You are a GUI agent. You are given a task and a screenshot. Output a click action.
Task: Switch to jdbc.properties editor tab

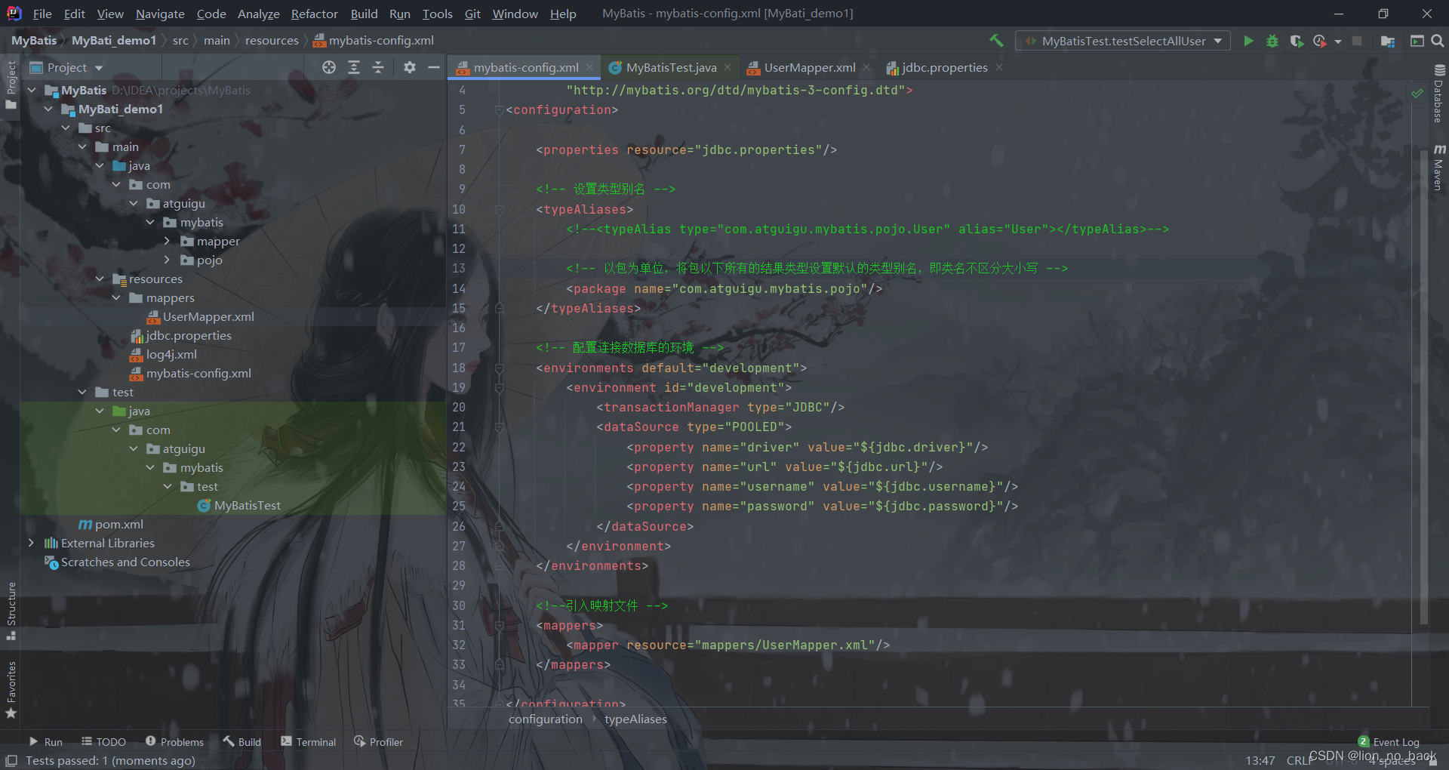[944, 68]
